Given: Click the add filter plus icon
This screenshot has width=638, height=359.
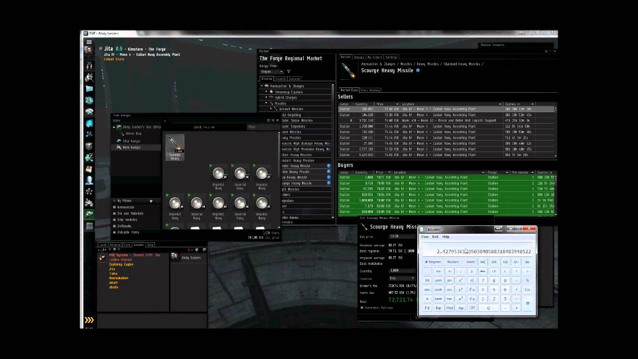Looking at the screenshot, I should click(x=151, y=201).
